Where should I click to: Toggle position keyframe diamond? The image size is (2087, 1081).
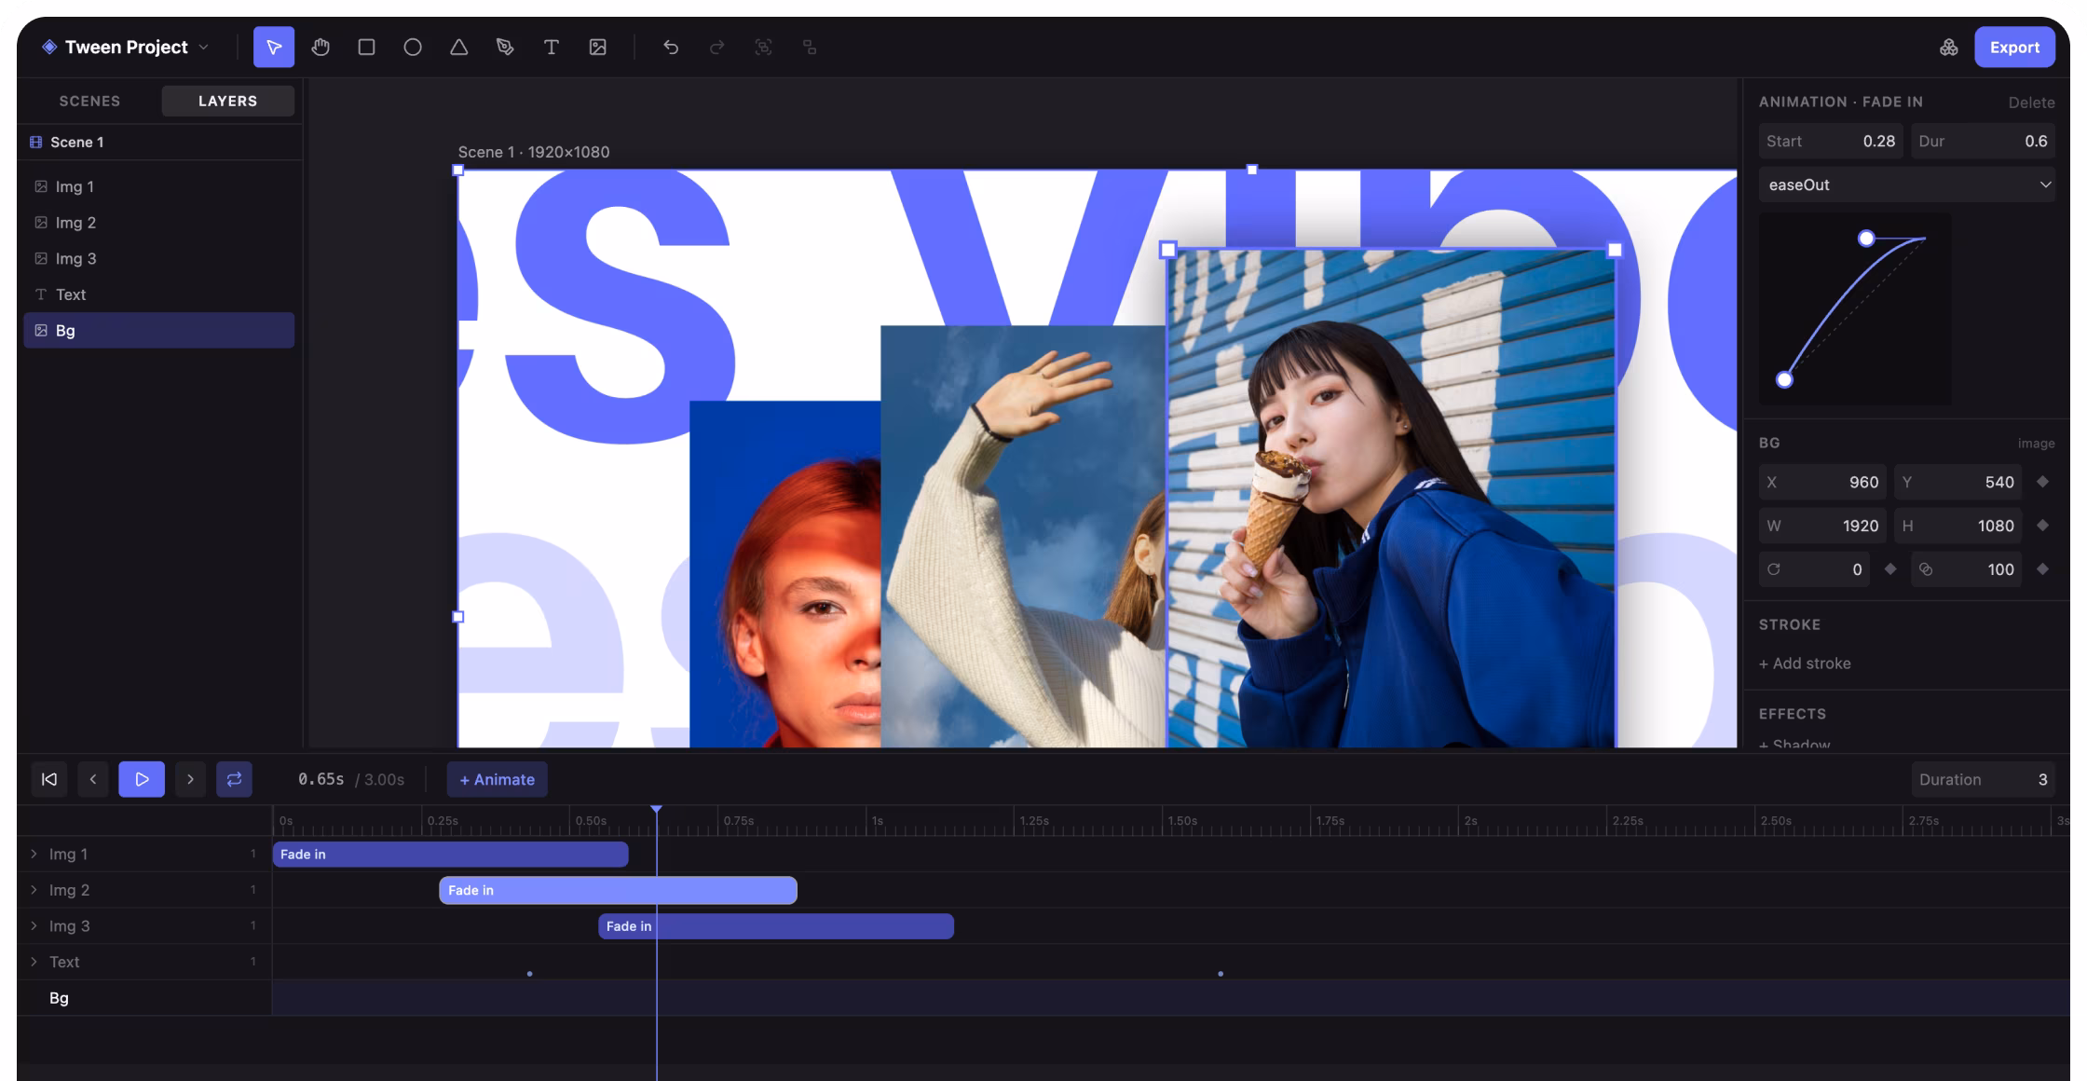(2042, 482)
